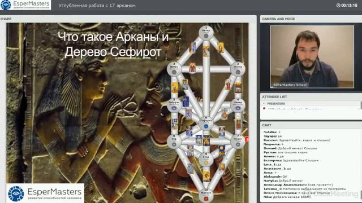Select sephira circle 1 Кетер at tree top
Viewport: 362px width, 203px height.
click(x=206, y=33)
